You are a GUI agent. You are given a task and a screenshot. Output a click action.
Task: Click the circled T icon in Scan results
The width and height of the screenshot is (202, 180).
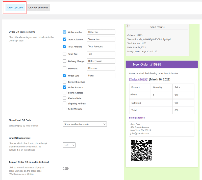pos(128,25)
